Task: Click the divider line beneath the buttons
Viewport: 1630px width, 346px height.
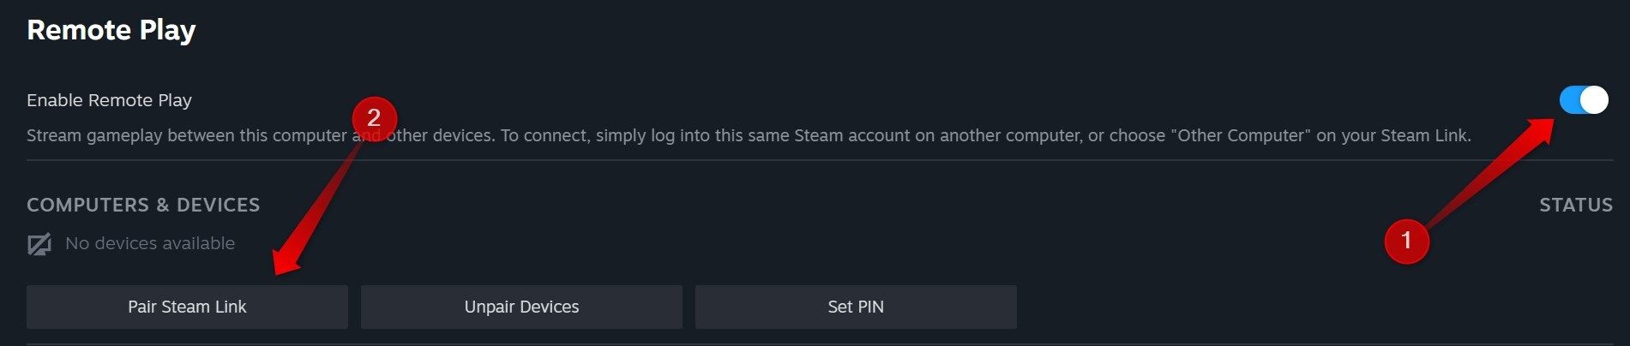Action: [772, 343]
